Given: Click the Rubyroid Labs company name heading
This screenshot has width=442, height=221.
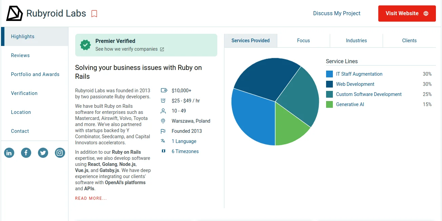Looking at the screenshot, I should click(x=56, y=14).
